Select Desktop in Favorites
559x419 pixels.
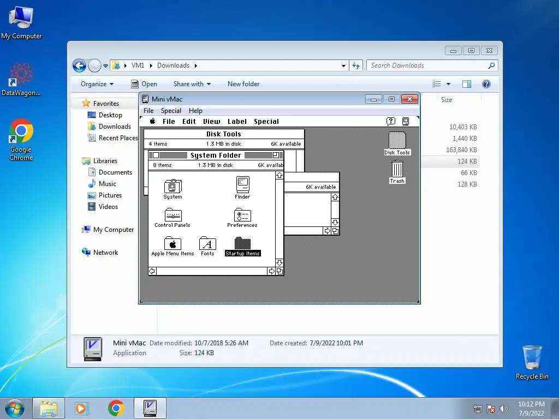[x=110, y=115]
